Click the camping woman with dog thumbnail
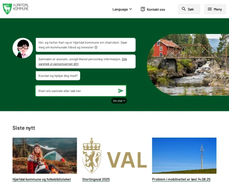229x183 pixels. [x=45, y=156]
